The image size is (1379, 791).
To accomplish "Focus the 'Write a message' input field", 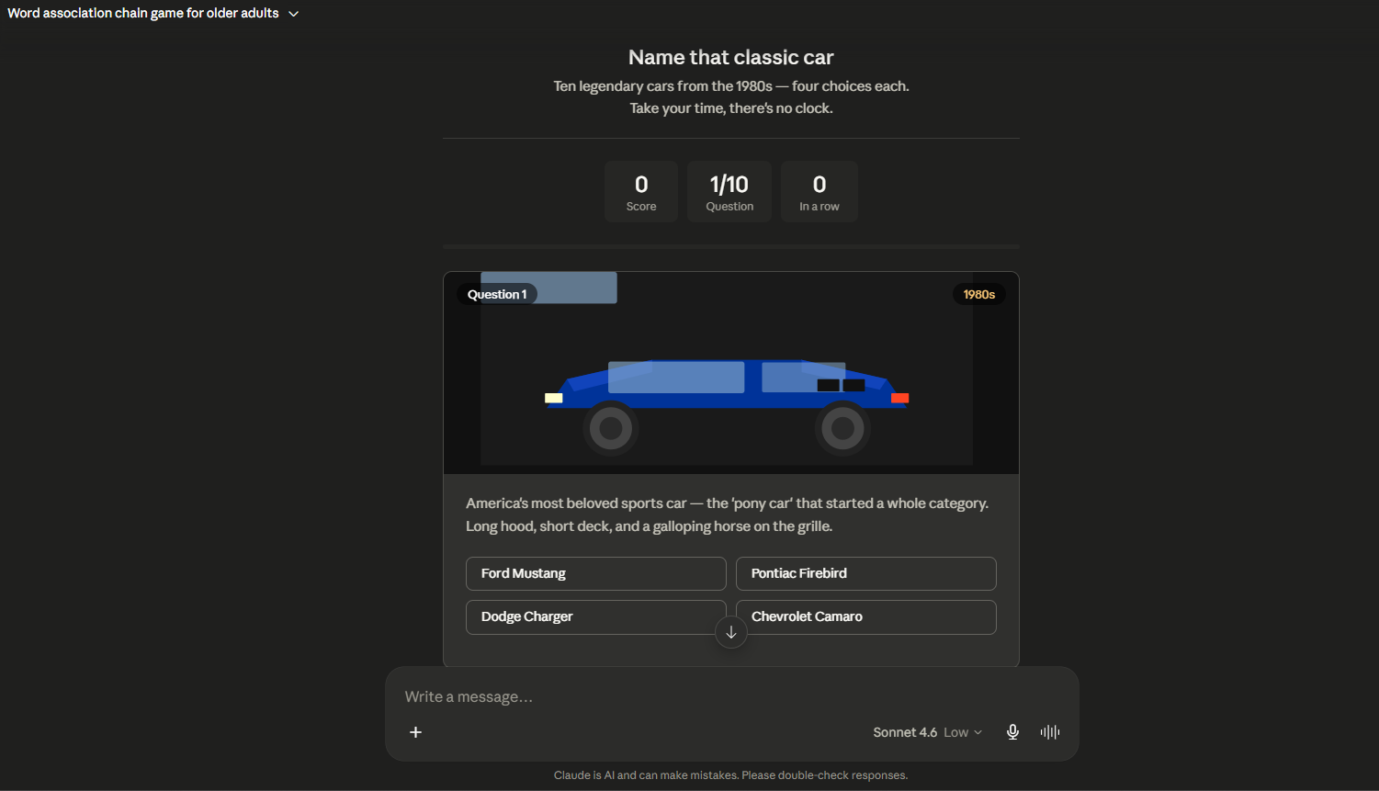I will (x=730, y=696).
